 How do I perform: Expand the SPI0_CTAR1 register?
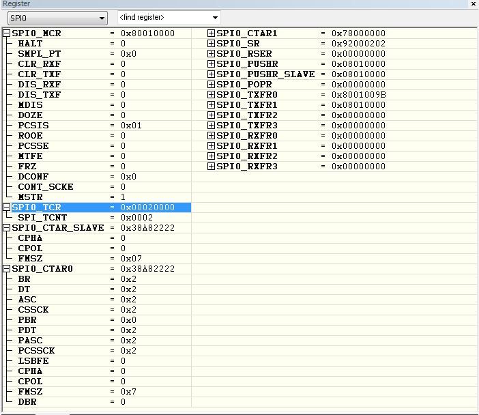(x=211, y=33)
